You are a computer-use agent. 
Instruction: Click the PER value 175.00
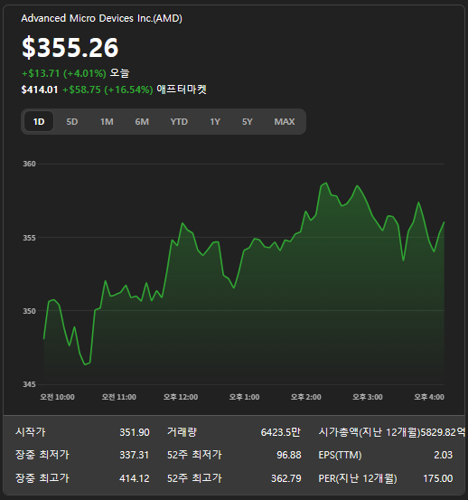(438, 478)
